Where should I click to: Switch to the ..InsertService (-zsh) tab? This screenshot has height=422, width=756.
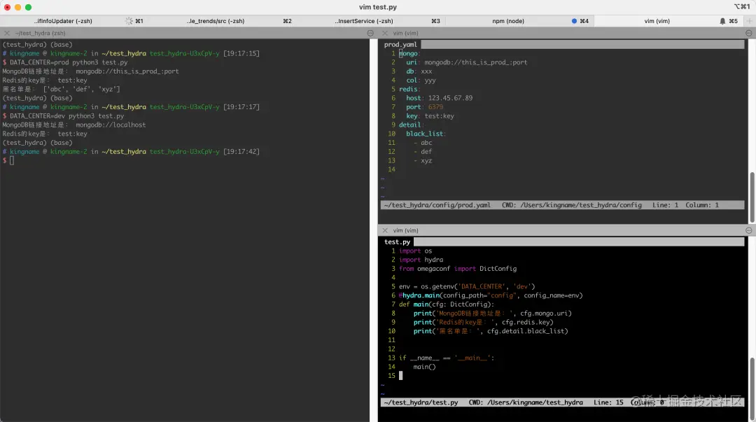[364, 21]
